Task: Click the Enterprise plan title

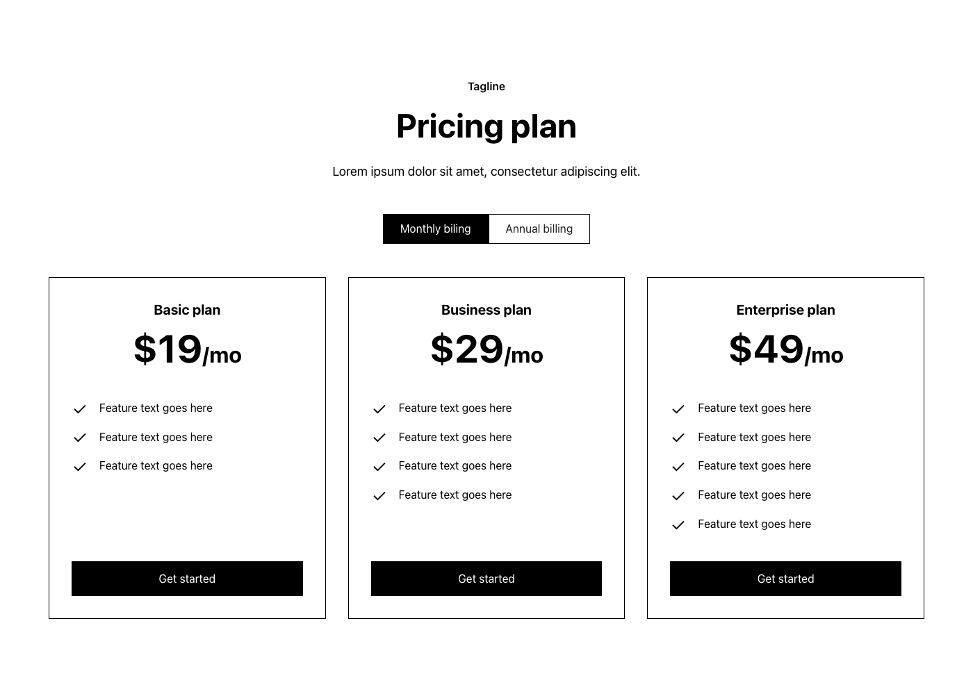Action: 785,310
